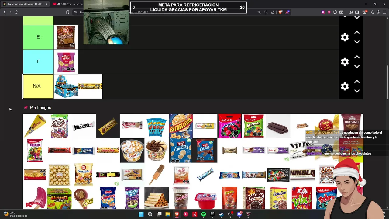Open taskbar Search

150,214
